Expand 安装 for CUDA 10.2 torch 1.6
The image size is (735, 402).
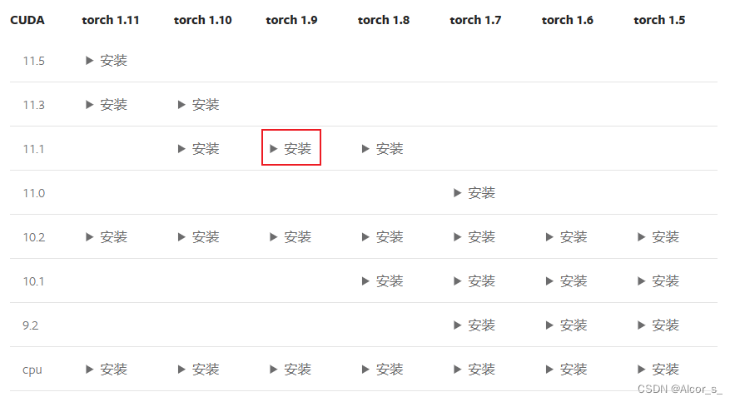[566, 237]
